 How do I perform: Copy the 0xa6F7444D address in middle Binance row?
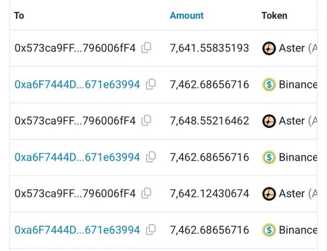tap(151, 157)
